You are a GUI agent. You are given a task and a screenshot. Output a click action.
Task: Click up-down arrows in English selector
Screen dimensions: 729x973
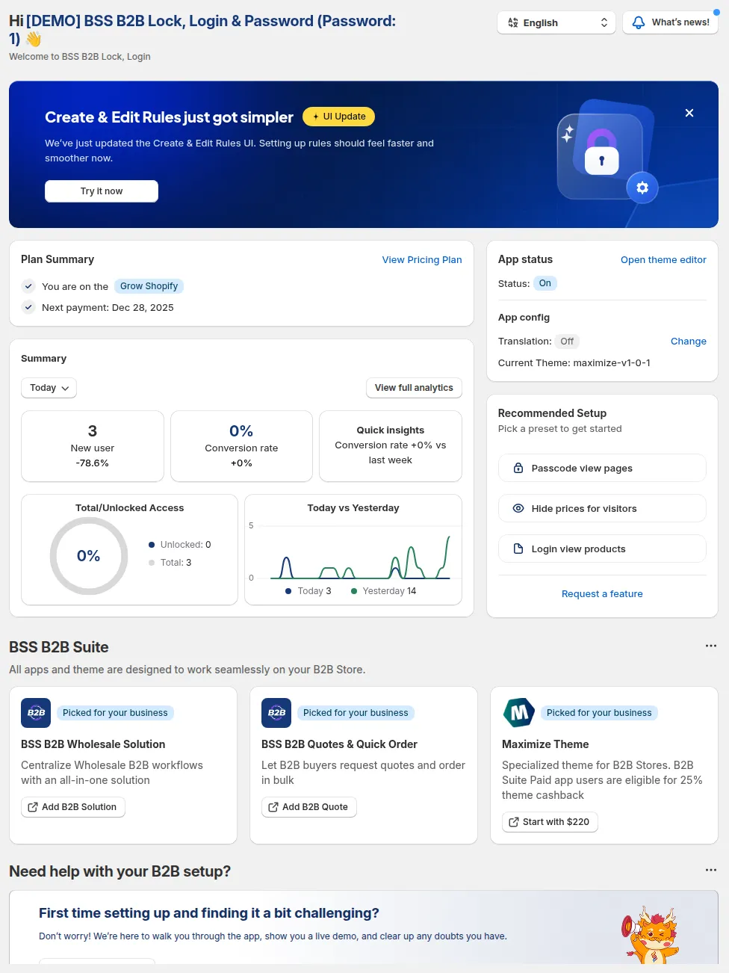point(604,22)
